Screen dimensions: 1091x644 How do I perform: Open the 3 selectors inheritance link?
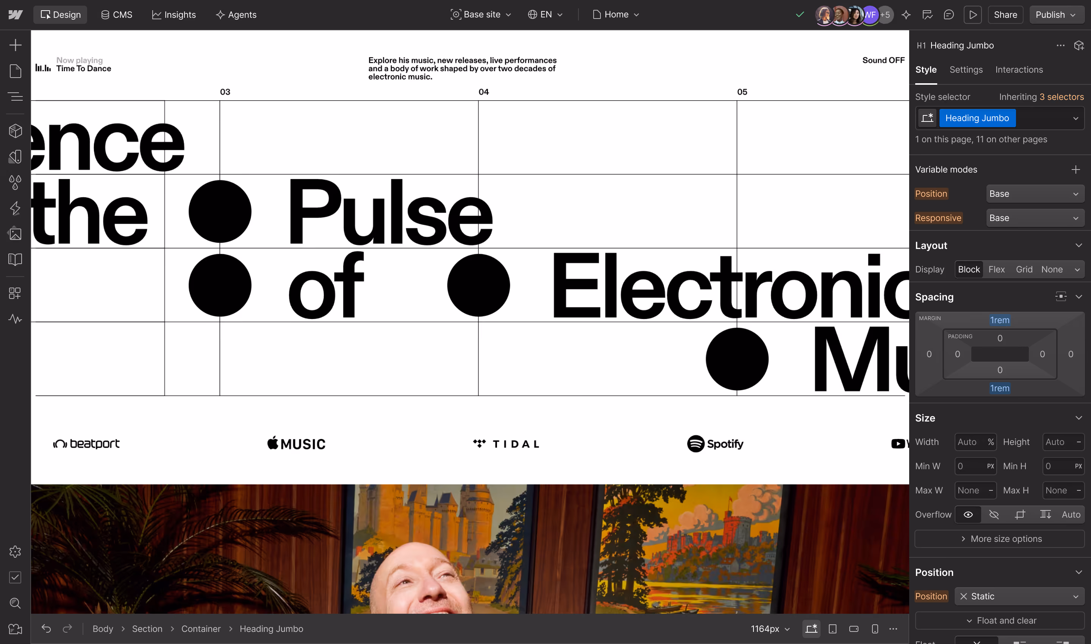coord(1061,97)
